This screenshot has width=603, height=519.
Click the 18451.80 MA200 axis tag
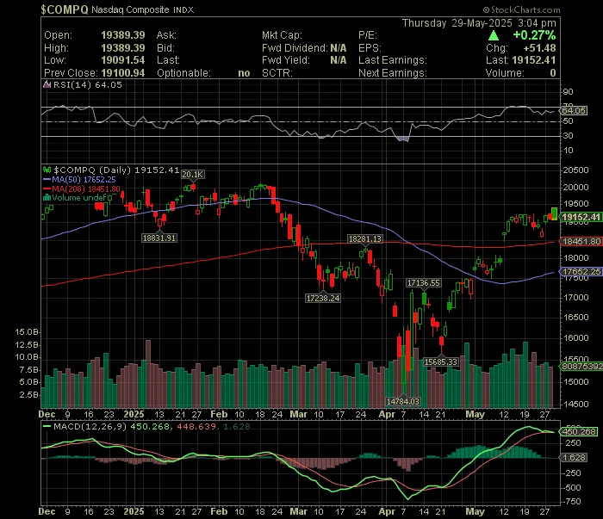[x=581, y=241]
